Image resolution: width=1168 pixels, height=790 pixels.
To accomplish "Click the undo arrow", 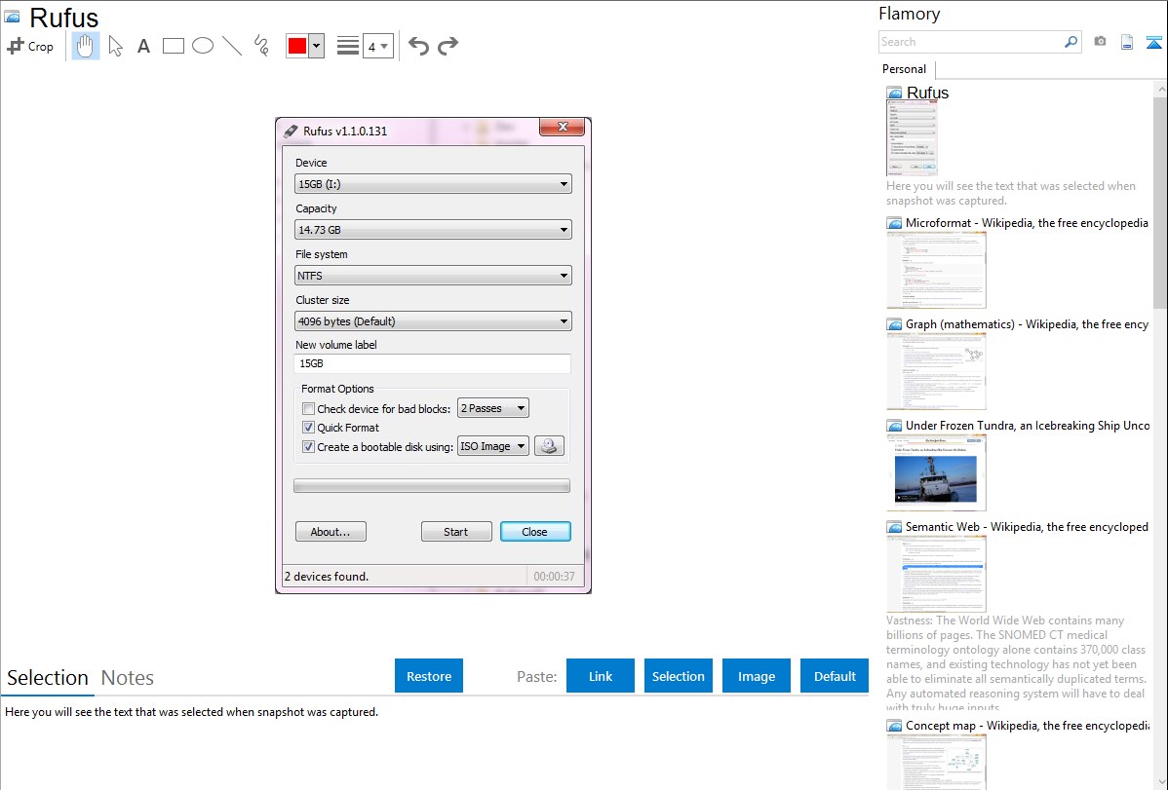I will coord(418,46).
